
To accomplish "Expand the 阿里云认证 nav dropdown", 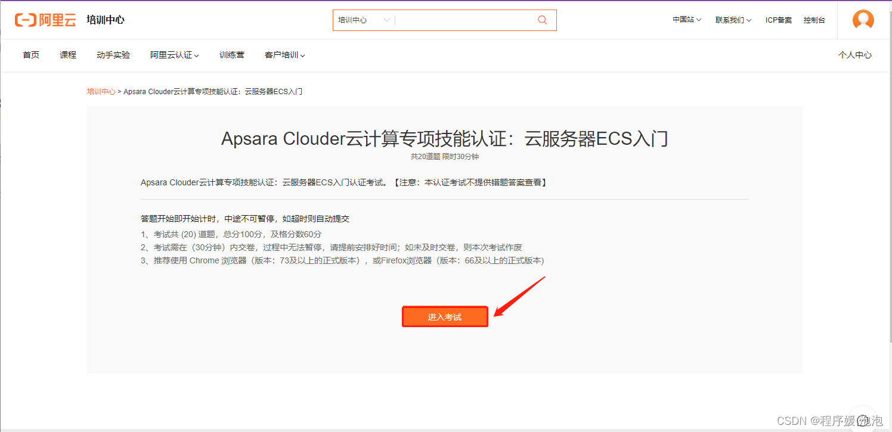I will (x=175, y=55).
